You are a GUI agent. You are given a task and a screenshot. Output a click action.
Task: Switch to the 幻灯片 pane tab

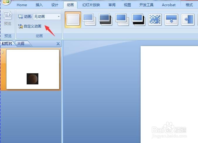tap(7, 44)
